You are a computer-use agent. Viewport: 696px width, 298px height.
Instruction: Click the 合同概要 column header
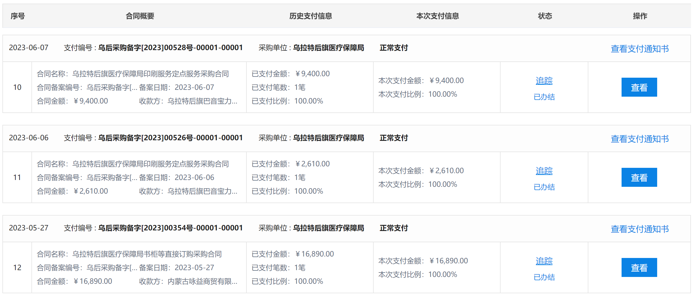coord(140,16)
